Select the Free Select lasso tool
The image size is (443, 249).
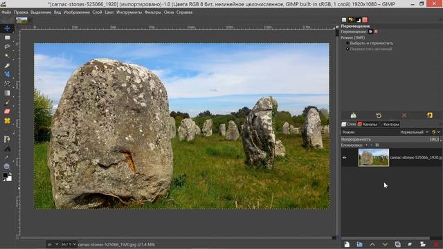(7, 46)
